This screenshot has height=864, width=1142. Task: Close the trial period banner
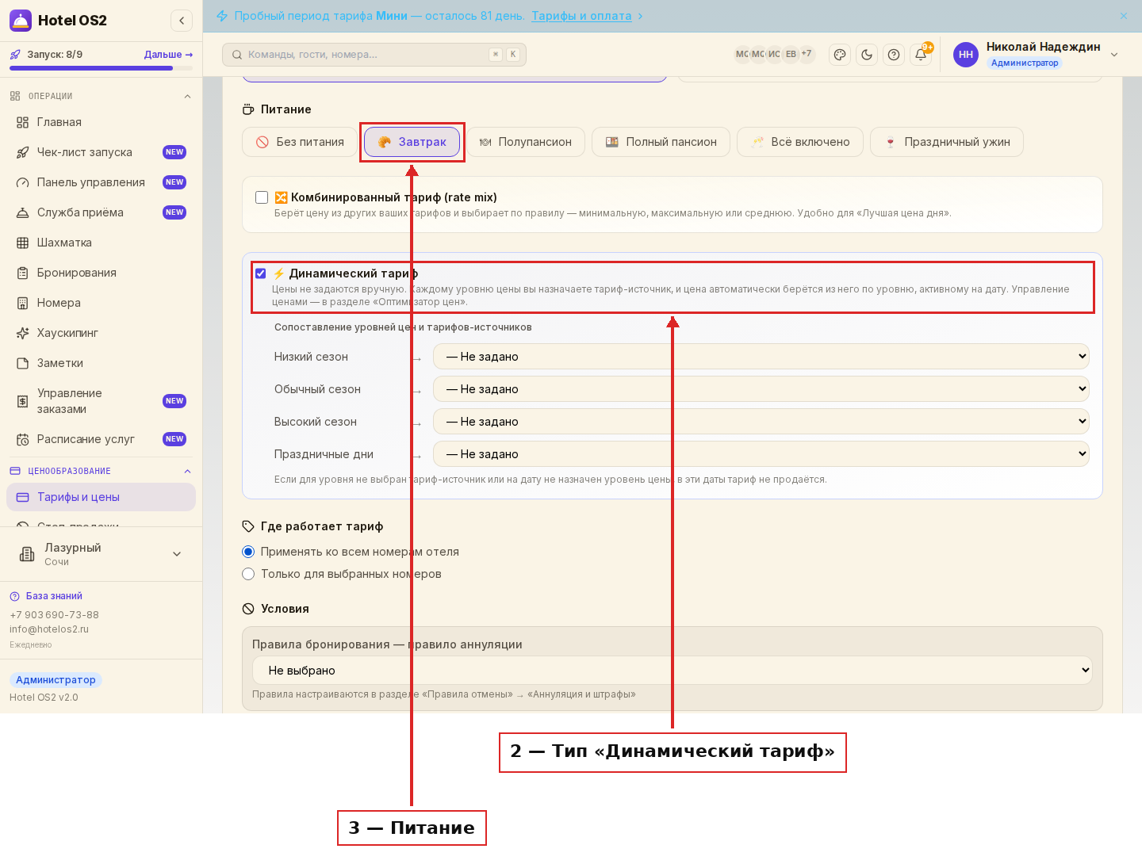pyautogui.click(x=1124, y=16)
